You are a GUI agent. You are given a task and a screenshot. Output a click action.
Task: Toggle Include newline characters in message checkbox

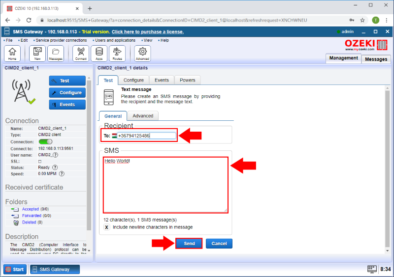pyautogui.click(x=107, y=227)
